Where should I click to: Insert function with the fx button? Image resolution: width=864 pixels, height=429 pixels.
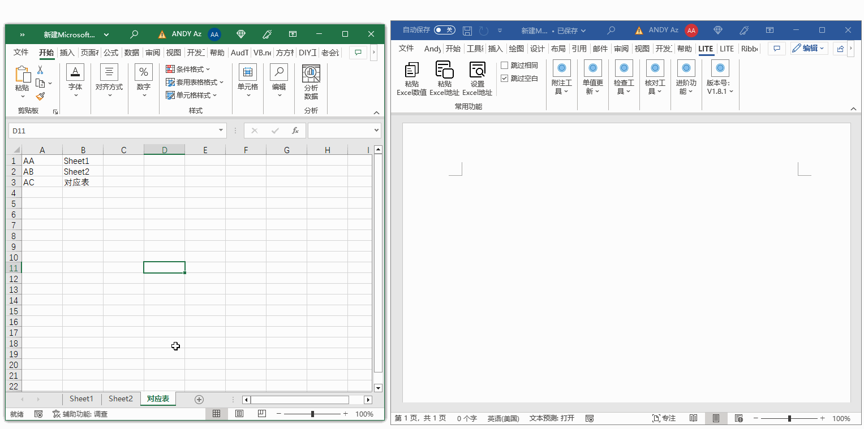point(295,131)
